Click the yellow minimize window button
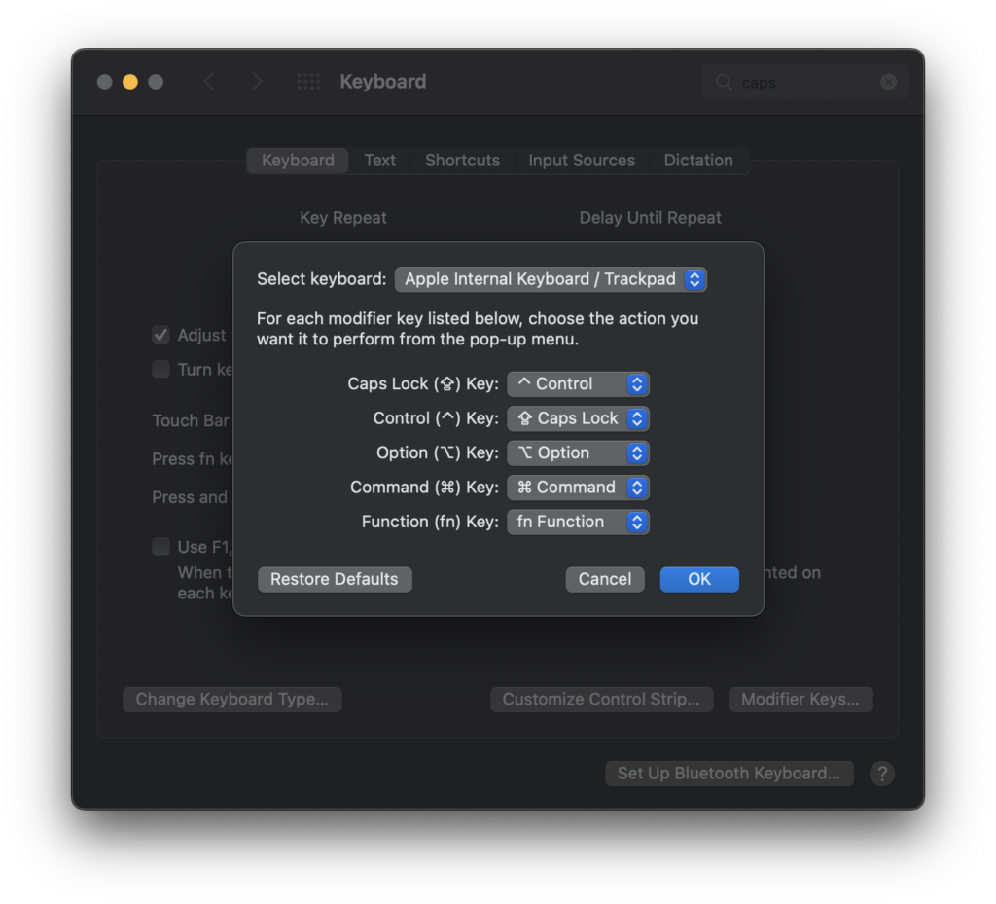 (130, 82)
